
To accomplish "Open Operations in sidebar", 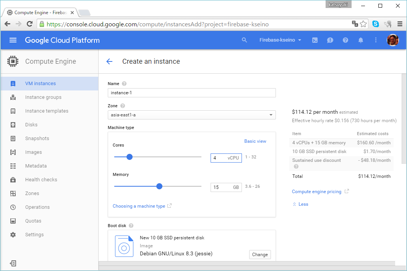I will tap(50, 207).
